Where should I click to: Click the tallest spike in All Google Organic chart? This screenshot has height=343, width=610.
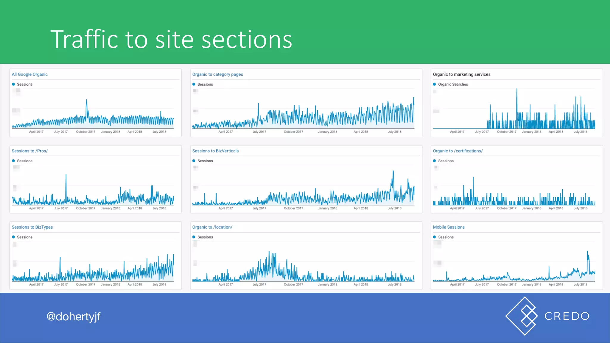point(86,101)
